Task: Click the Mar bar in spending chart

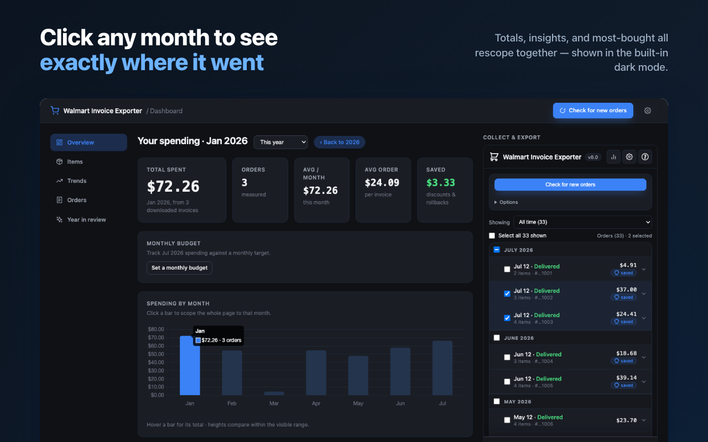Action: point(274,393)
